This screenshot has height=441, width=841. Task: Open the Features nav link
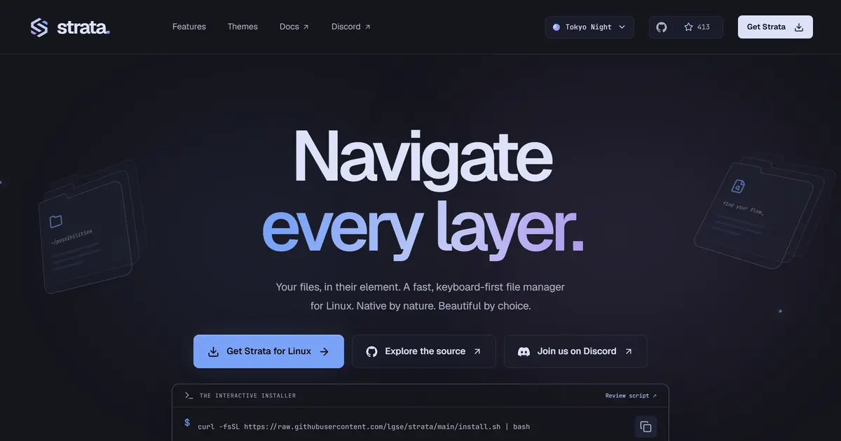[189, 27]
